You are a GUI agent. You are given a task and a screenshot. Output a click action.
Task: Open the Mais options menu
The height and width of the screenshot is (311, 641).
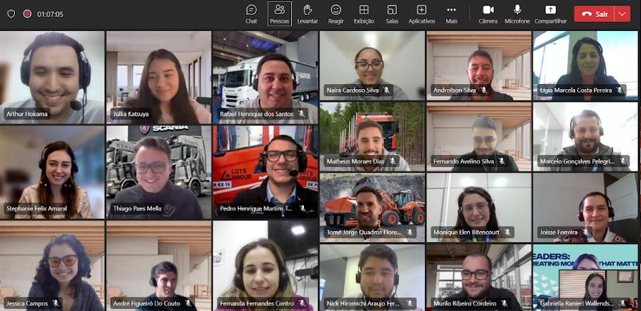coord(451,14)
